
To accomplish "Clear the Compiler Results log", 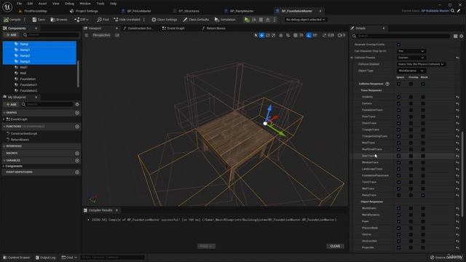I will pyautogui.click(x=335, y=246).
